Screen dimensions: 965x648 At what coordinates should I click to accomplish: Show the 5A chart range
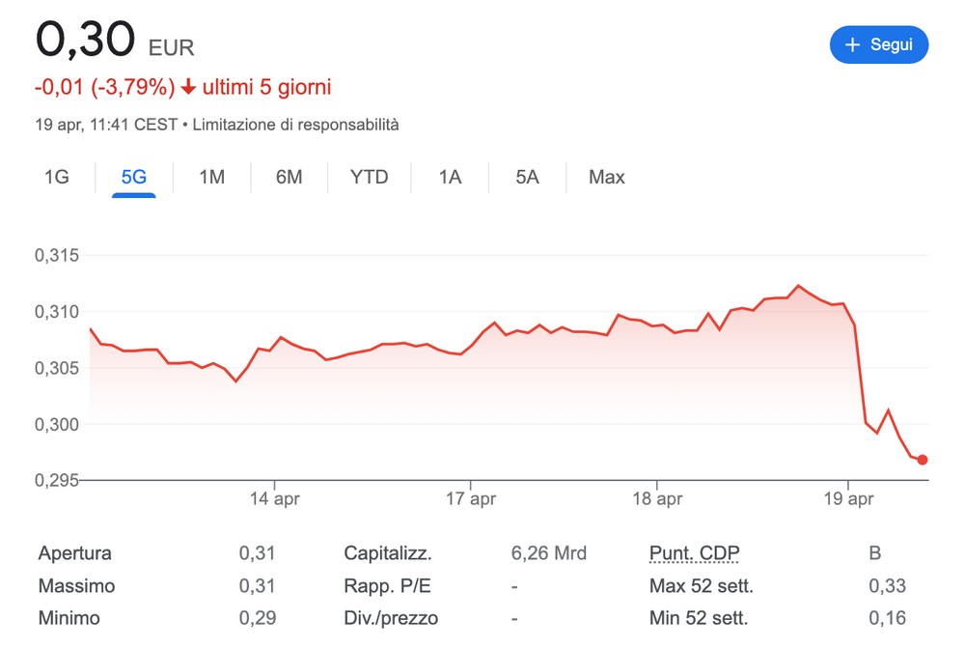(x=528, y=178)
